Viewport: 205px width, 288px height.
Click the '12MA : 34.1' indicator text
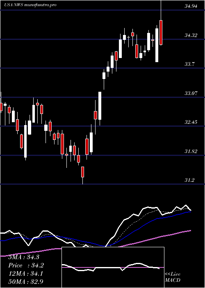point(25,274)
